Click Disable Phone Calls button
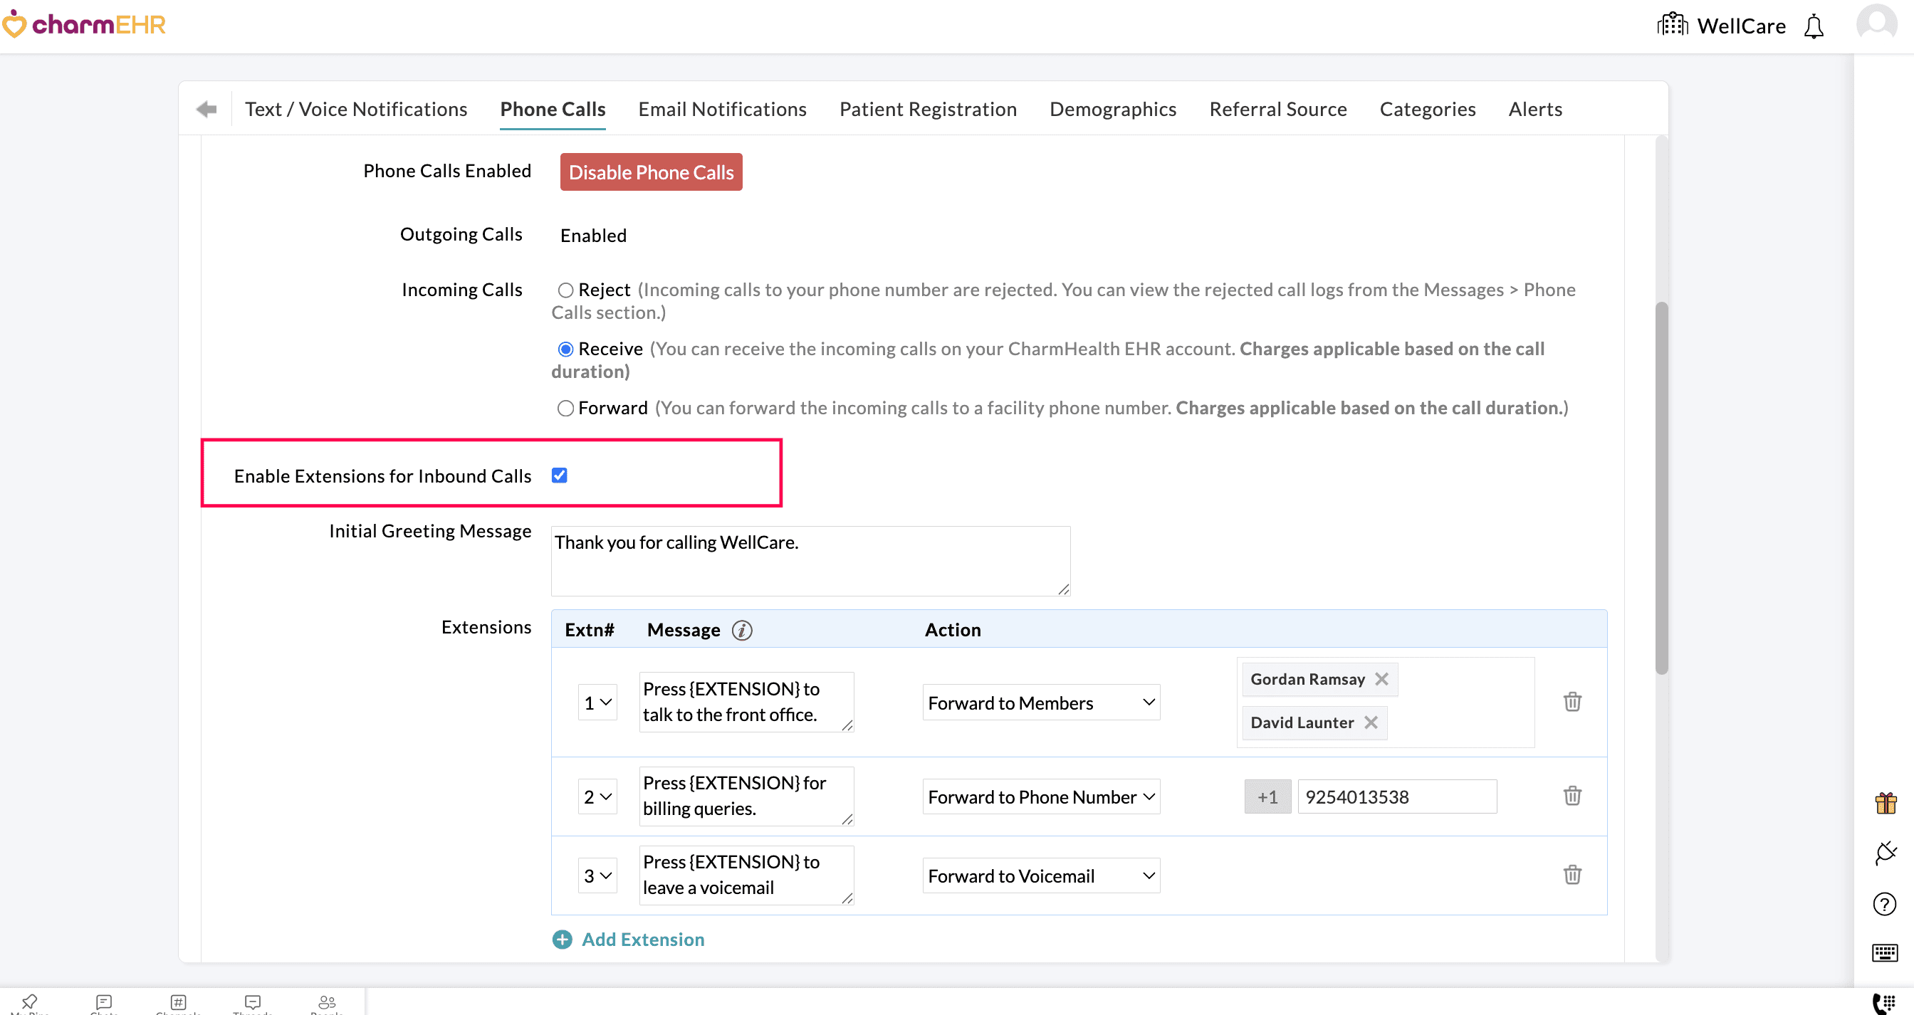Viewport: 1914px width, 1015px height. point(650,172)
